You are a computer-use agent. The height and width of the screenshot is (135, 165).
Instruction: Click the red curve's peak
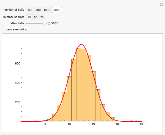81,44
